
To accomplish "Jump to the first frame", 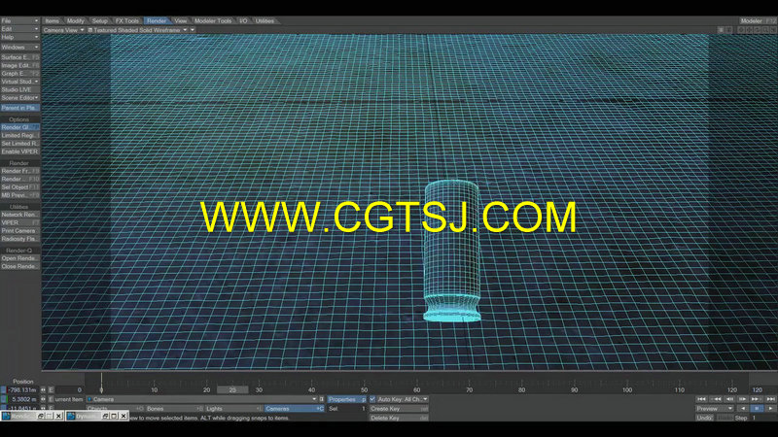I will point(701,399).
